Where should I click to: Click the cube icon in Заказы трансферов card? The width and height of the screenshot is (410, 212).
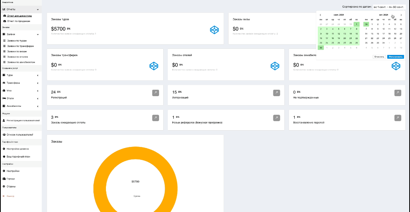pyautogui.click(x=154, y=66)
